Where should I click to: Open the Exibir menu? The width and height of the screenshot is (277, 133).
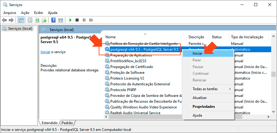[x=38, y=13]
